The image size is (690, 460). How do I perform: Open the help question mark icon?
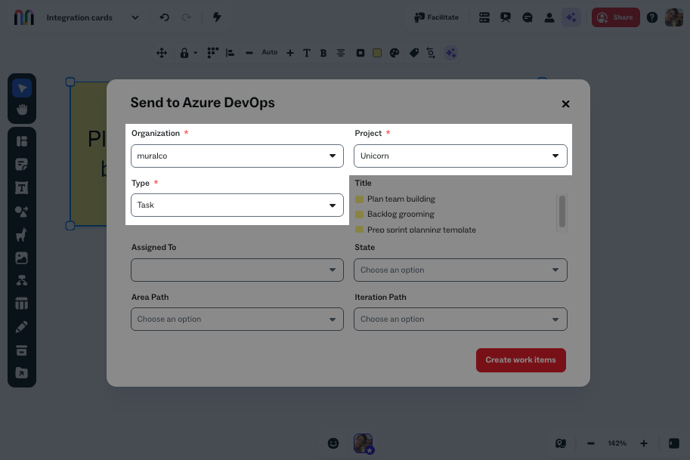coord(652,17)
